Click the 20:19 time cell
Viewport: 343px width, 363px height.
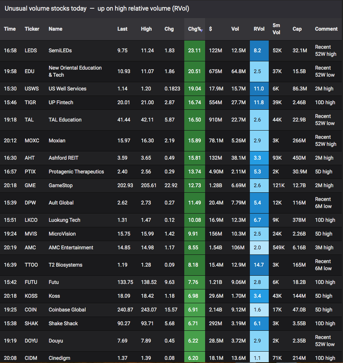tap(10, 247)
